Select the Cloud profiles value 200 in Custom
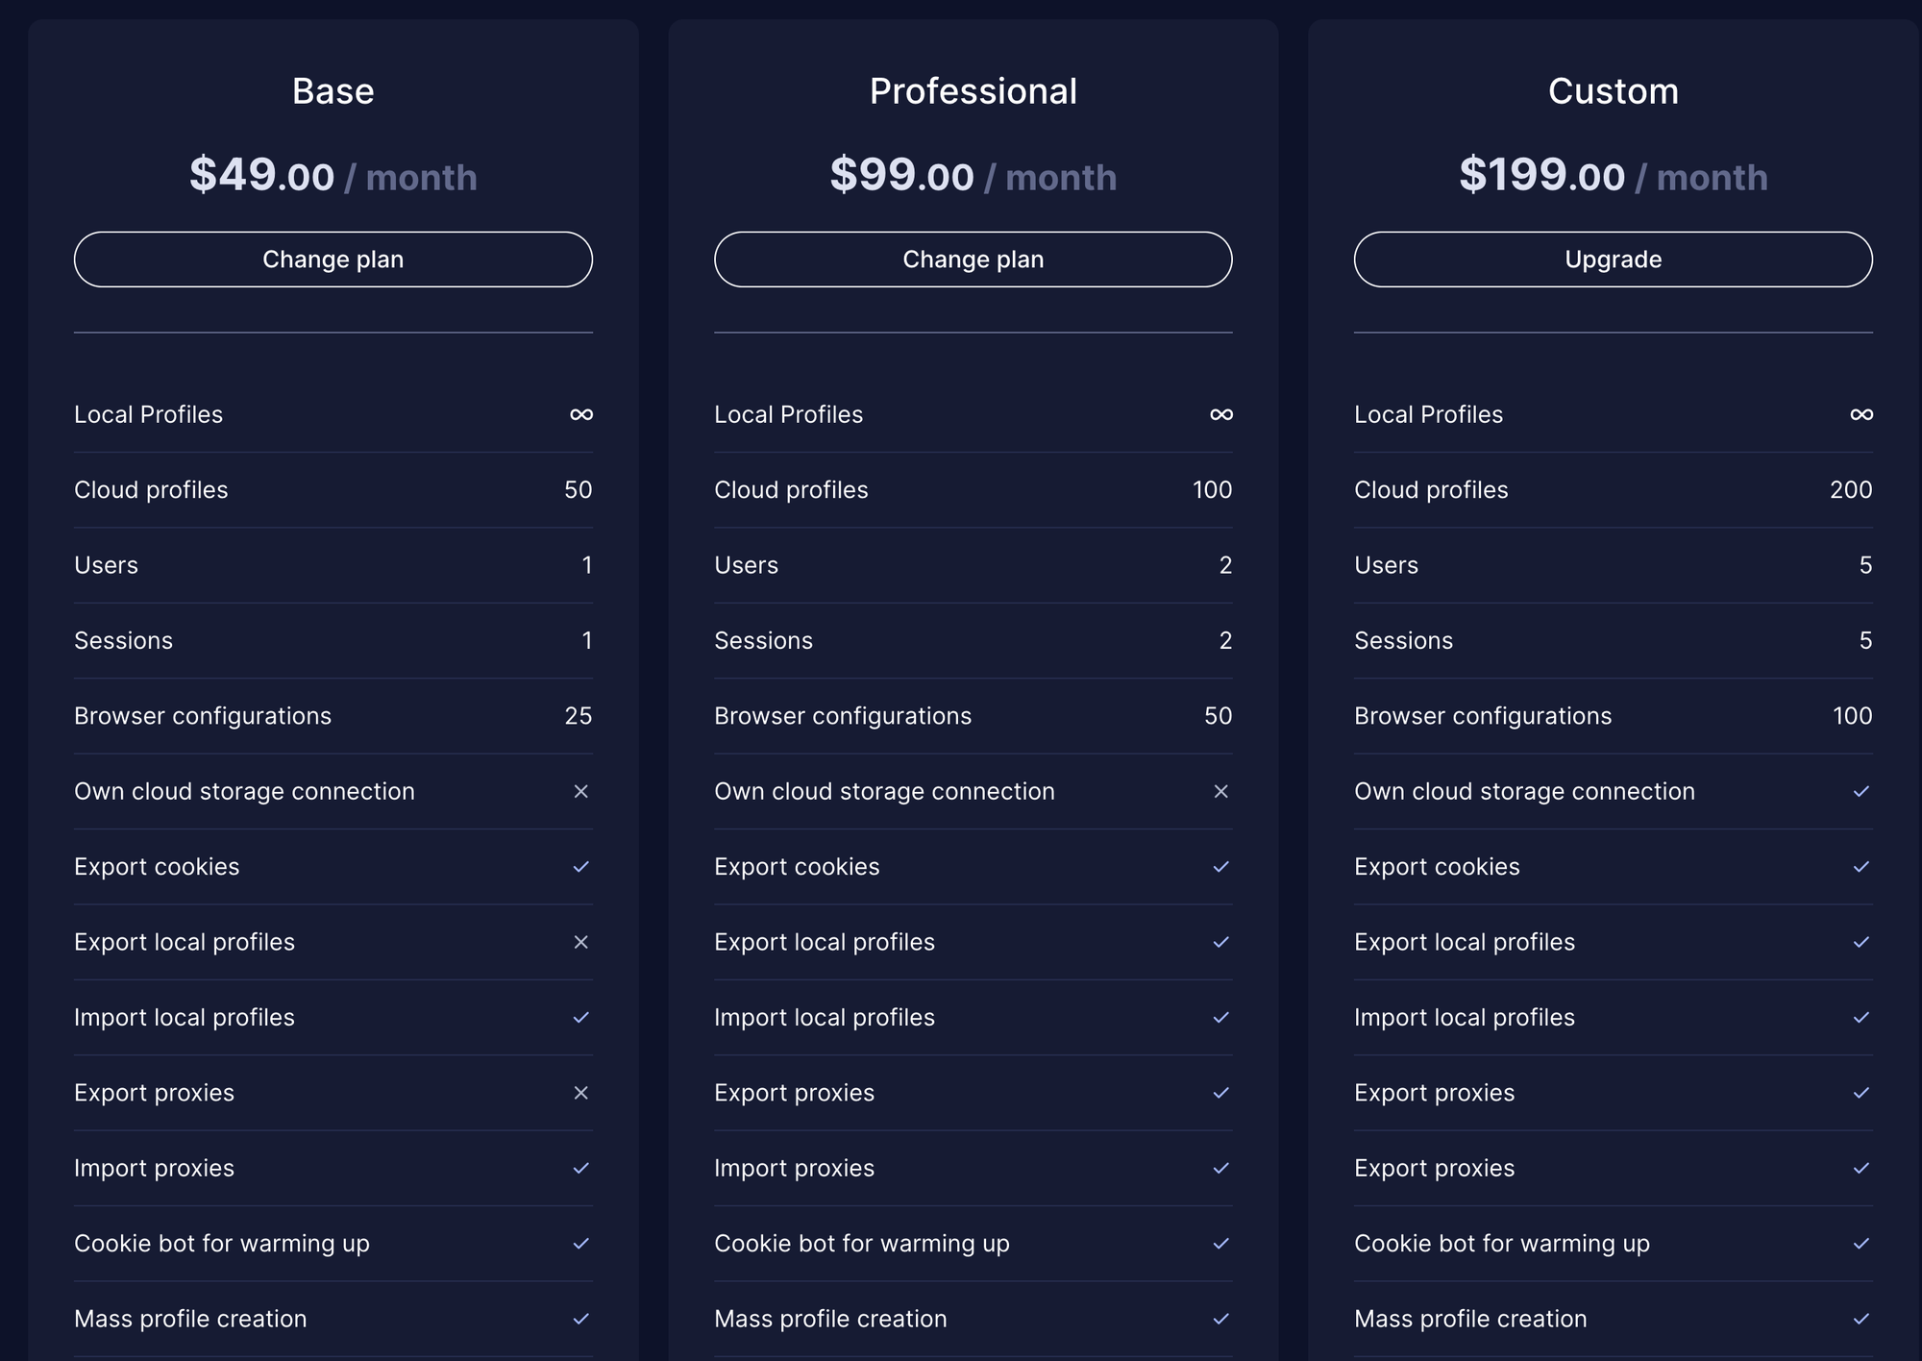1922x1361 pixels. pyautogui.click(x=1850, y=490)
